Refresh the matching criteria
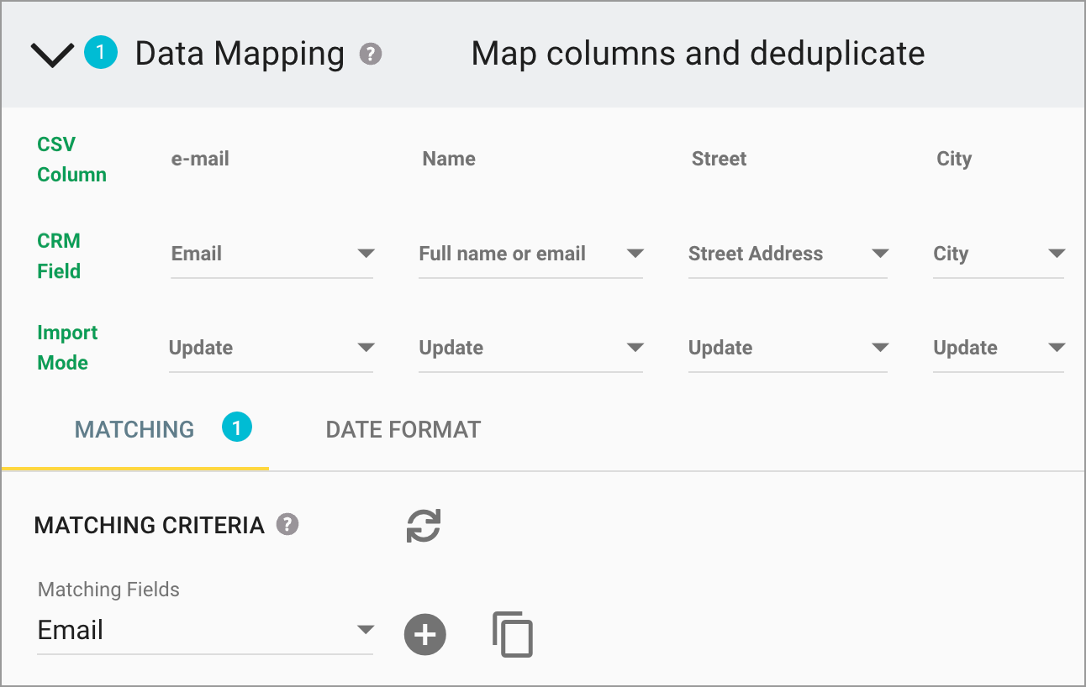Viewport: 1086px width, 687px height. click(424, 525)
